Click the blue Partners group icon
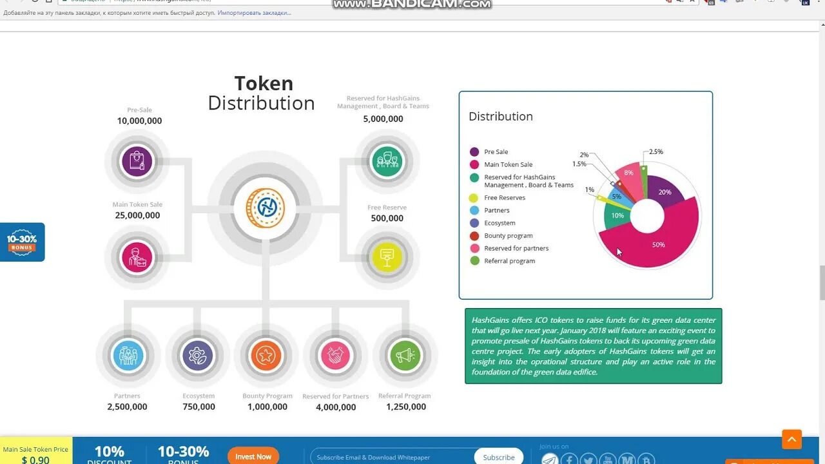 pos(128,356)
